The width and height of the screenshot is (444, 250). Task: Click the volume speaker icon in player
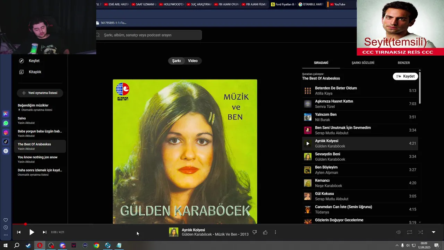tap(399, 232)
